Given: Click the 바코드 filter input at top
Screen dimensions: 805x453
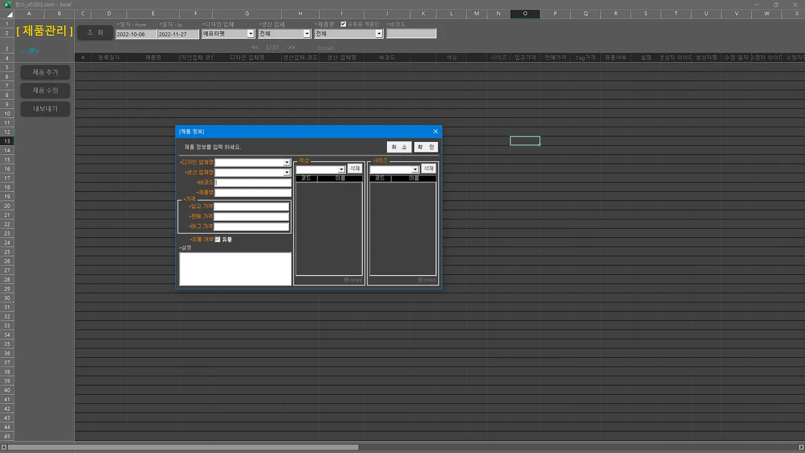Looking at the screenshot, I should point(411,34).
